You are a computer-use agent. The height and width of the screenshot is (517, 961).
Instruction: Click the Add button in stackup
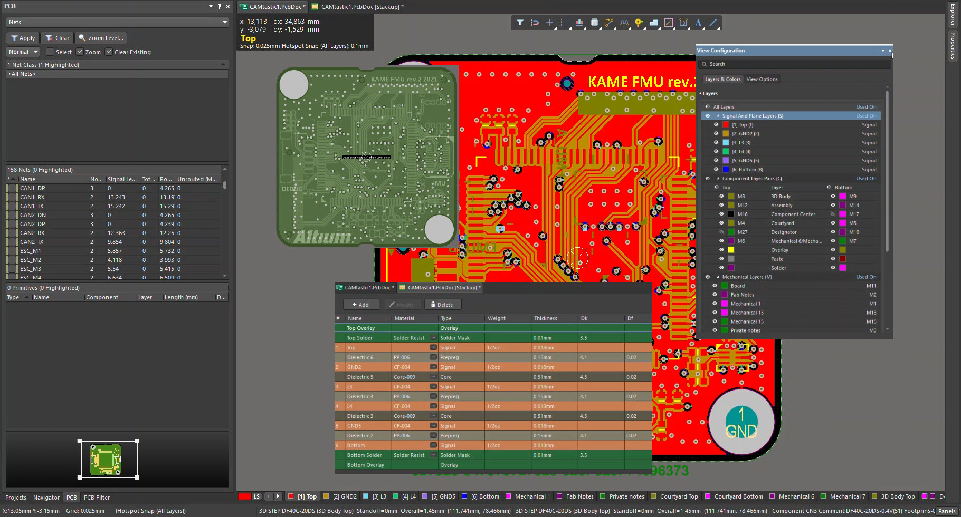[x=361, y=305]
